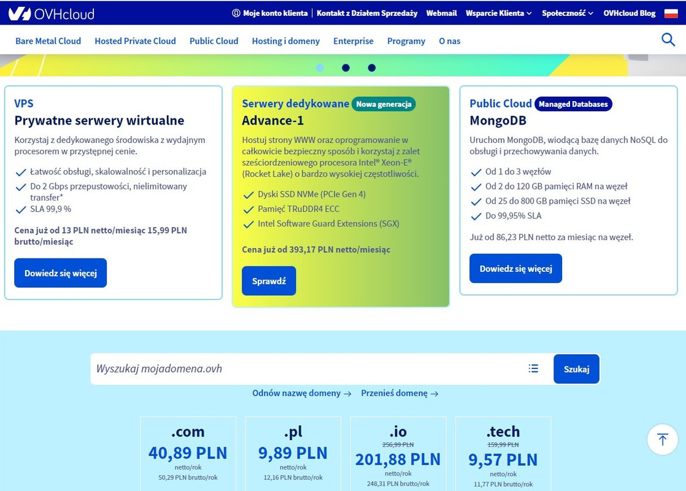Open OVHcloud Blog link

point(630,13)
